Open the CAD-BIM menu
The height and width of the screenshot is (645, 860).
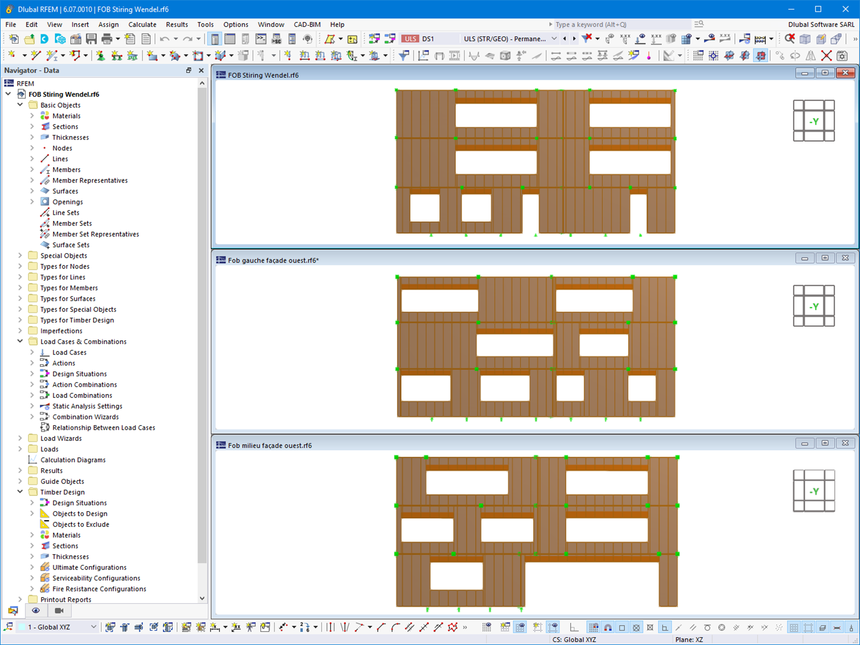pyautogui.click(x=307, y=24)
